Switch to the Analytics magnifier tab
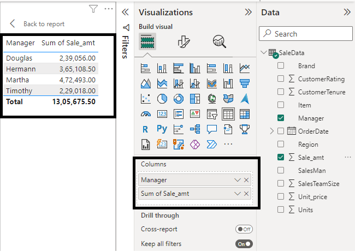 220,41
